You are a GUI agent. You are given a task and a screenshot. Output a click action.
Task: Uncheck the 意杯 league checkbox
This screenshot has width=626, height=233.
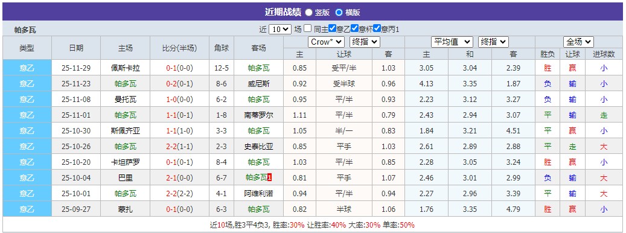pyautogui.click(x=354, y=29)
